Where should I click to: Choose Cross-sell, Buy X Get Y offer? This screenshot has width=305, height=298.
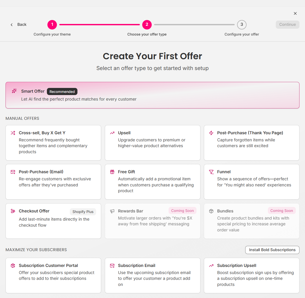point(42,133)
